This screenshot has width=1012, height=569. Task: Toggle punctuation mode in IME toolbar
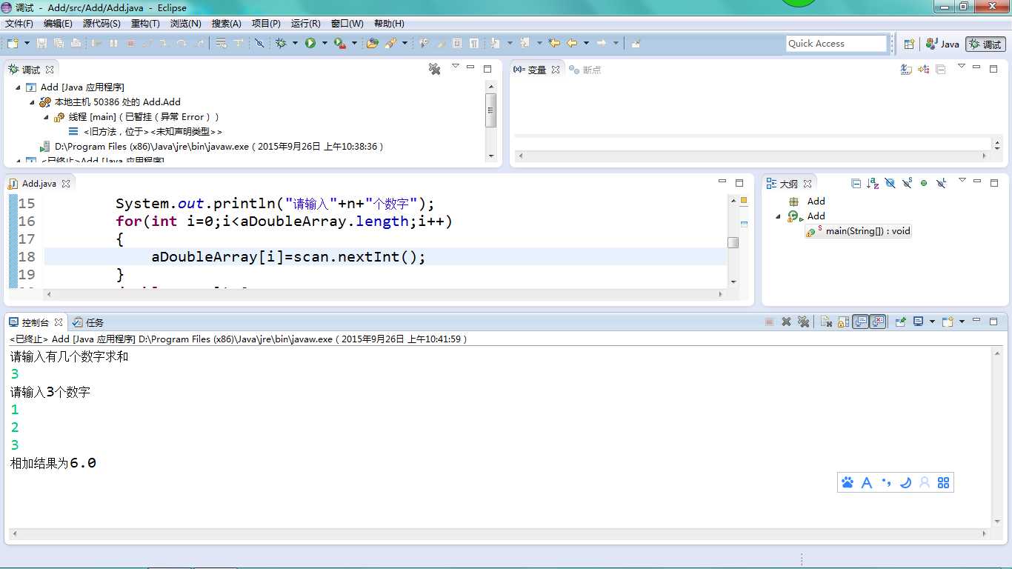coord(886,482)
